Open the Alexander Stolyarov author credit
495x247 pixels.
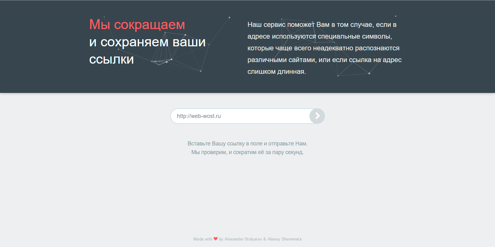click(x=243, y=239)
